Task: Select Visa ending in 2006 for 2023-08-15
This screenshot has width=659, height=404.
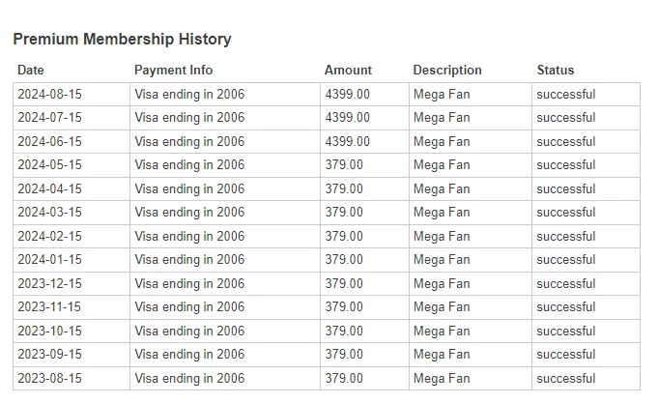Action: (189, 378)
